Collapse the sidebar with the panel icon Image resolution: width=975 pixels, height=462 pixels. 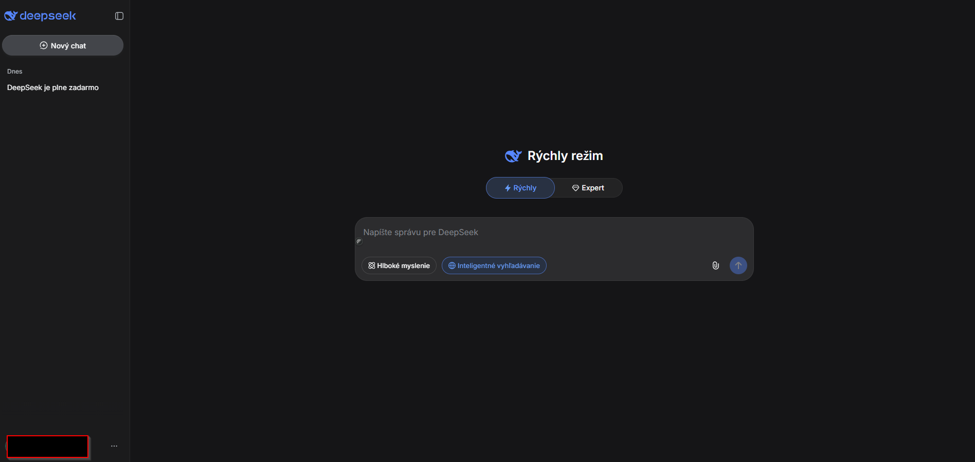119,16
